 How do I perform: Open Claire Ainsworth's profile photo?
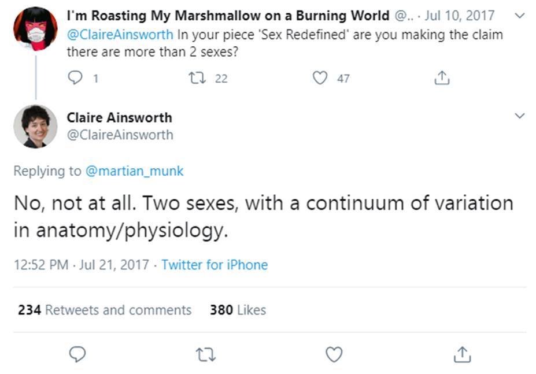35,126
